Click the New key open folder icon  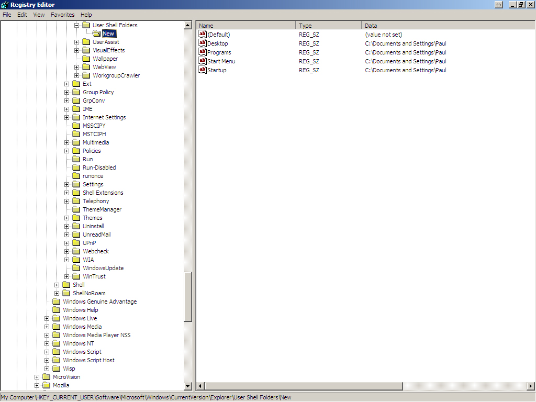(x=96, y=33)
